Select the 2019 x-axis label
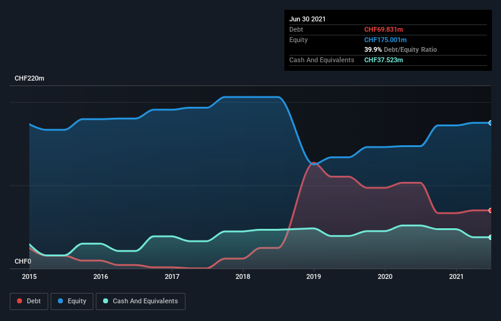The height and width of the screenshot is (321, 501). tap(314, 276)
